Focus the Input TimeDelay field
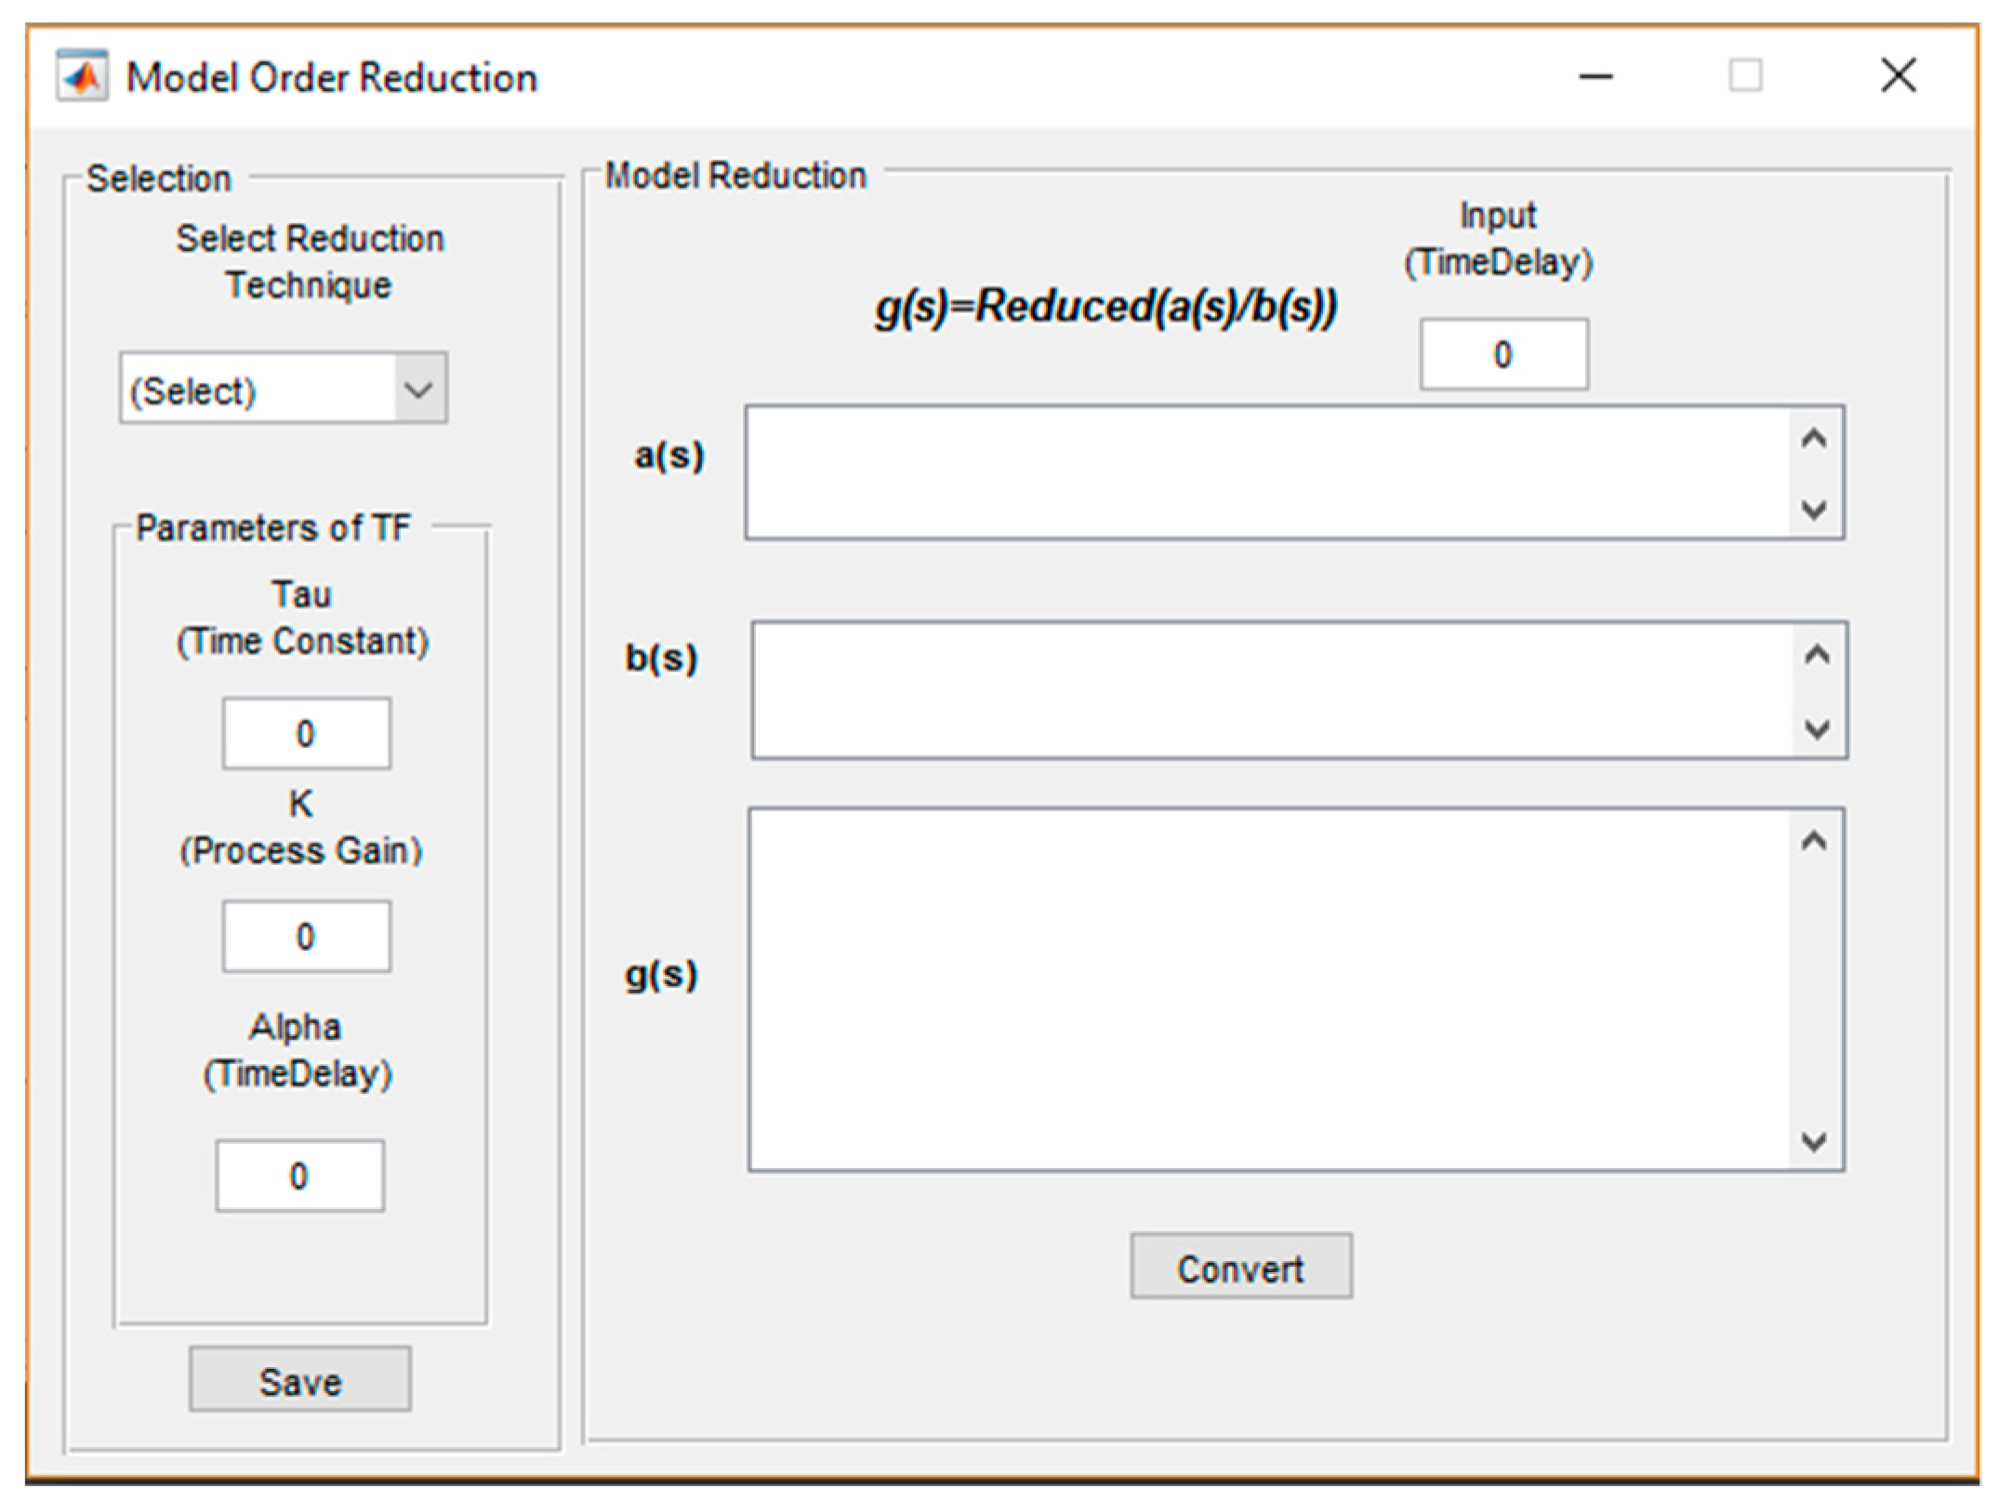2012x1512 pixels. point(1502,354)
